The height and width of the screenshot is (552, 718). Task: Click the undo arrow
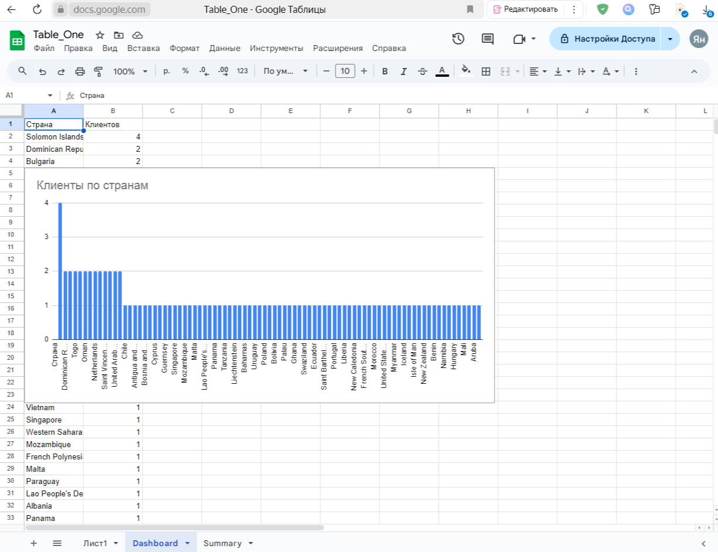[x=42, y=71]
